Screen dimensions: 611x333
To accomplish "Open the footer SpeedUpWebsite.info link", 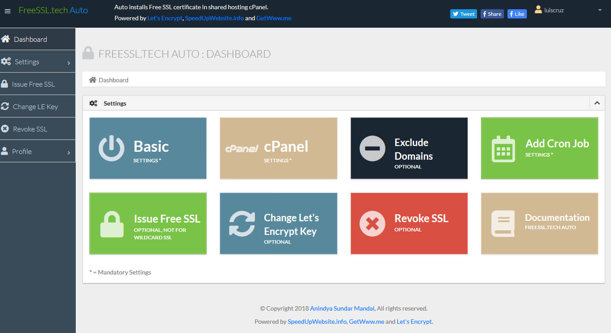I will (317, 322).
